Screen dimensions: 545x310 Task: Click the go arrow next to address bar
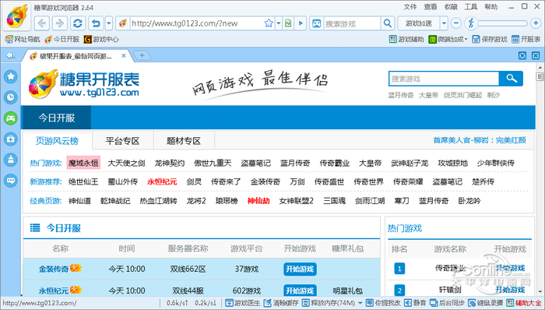point(301,23)
